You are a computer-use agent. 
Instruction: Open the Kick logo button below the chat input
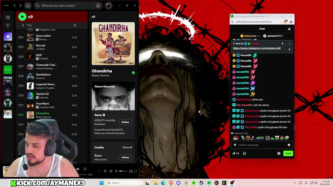[245, 153]
